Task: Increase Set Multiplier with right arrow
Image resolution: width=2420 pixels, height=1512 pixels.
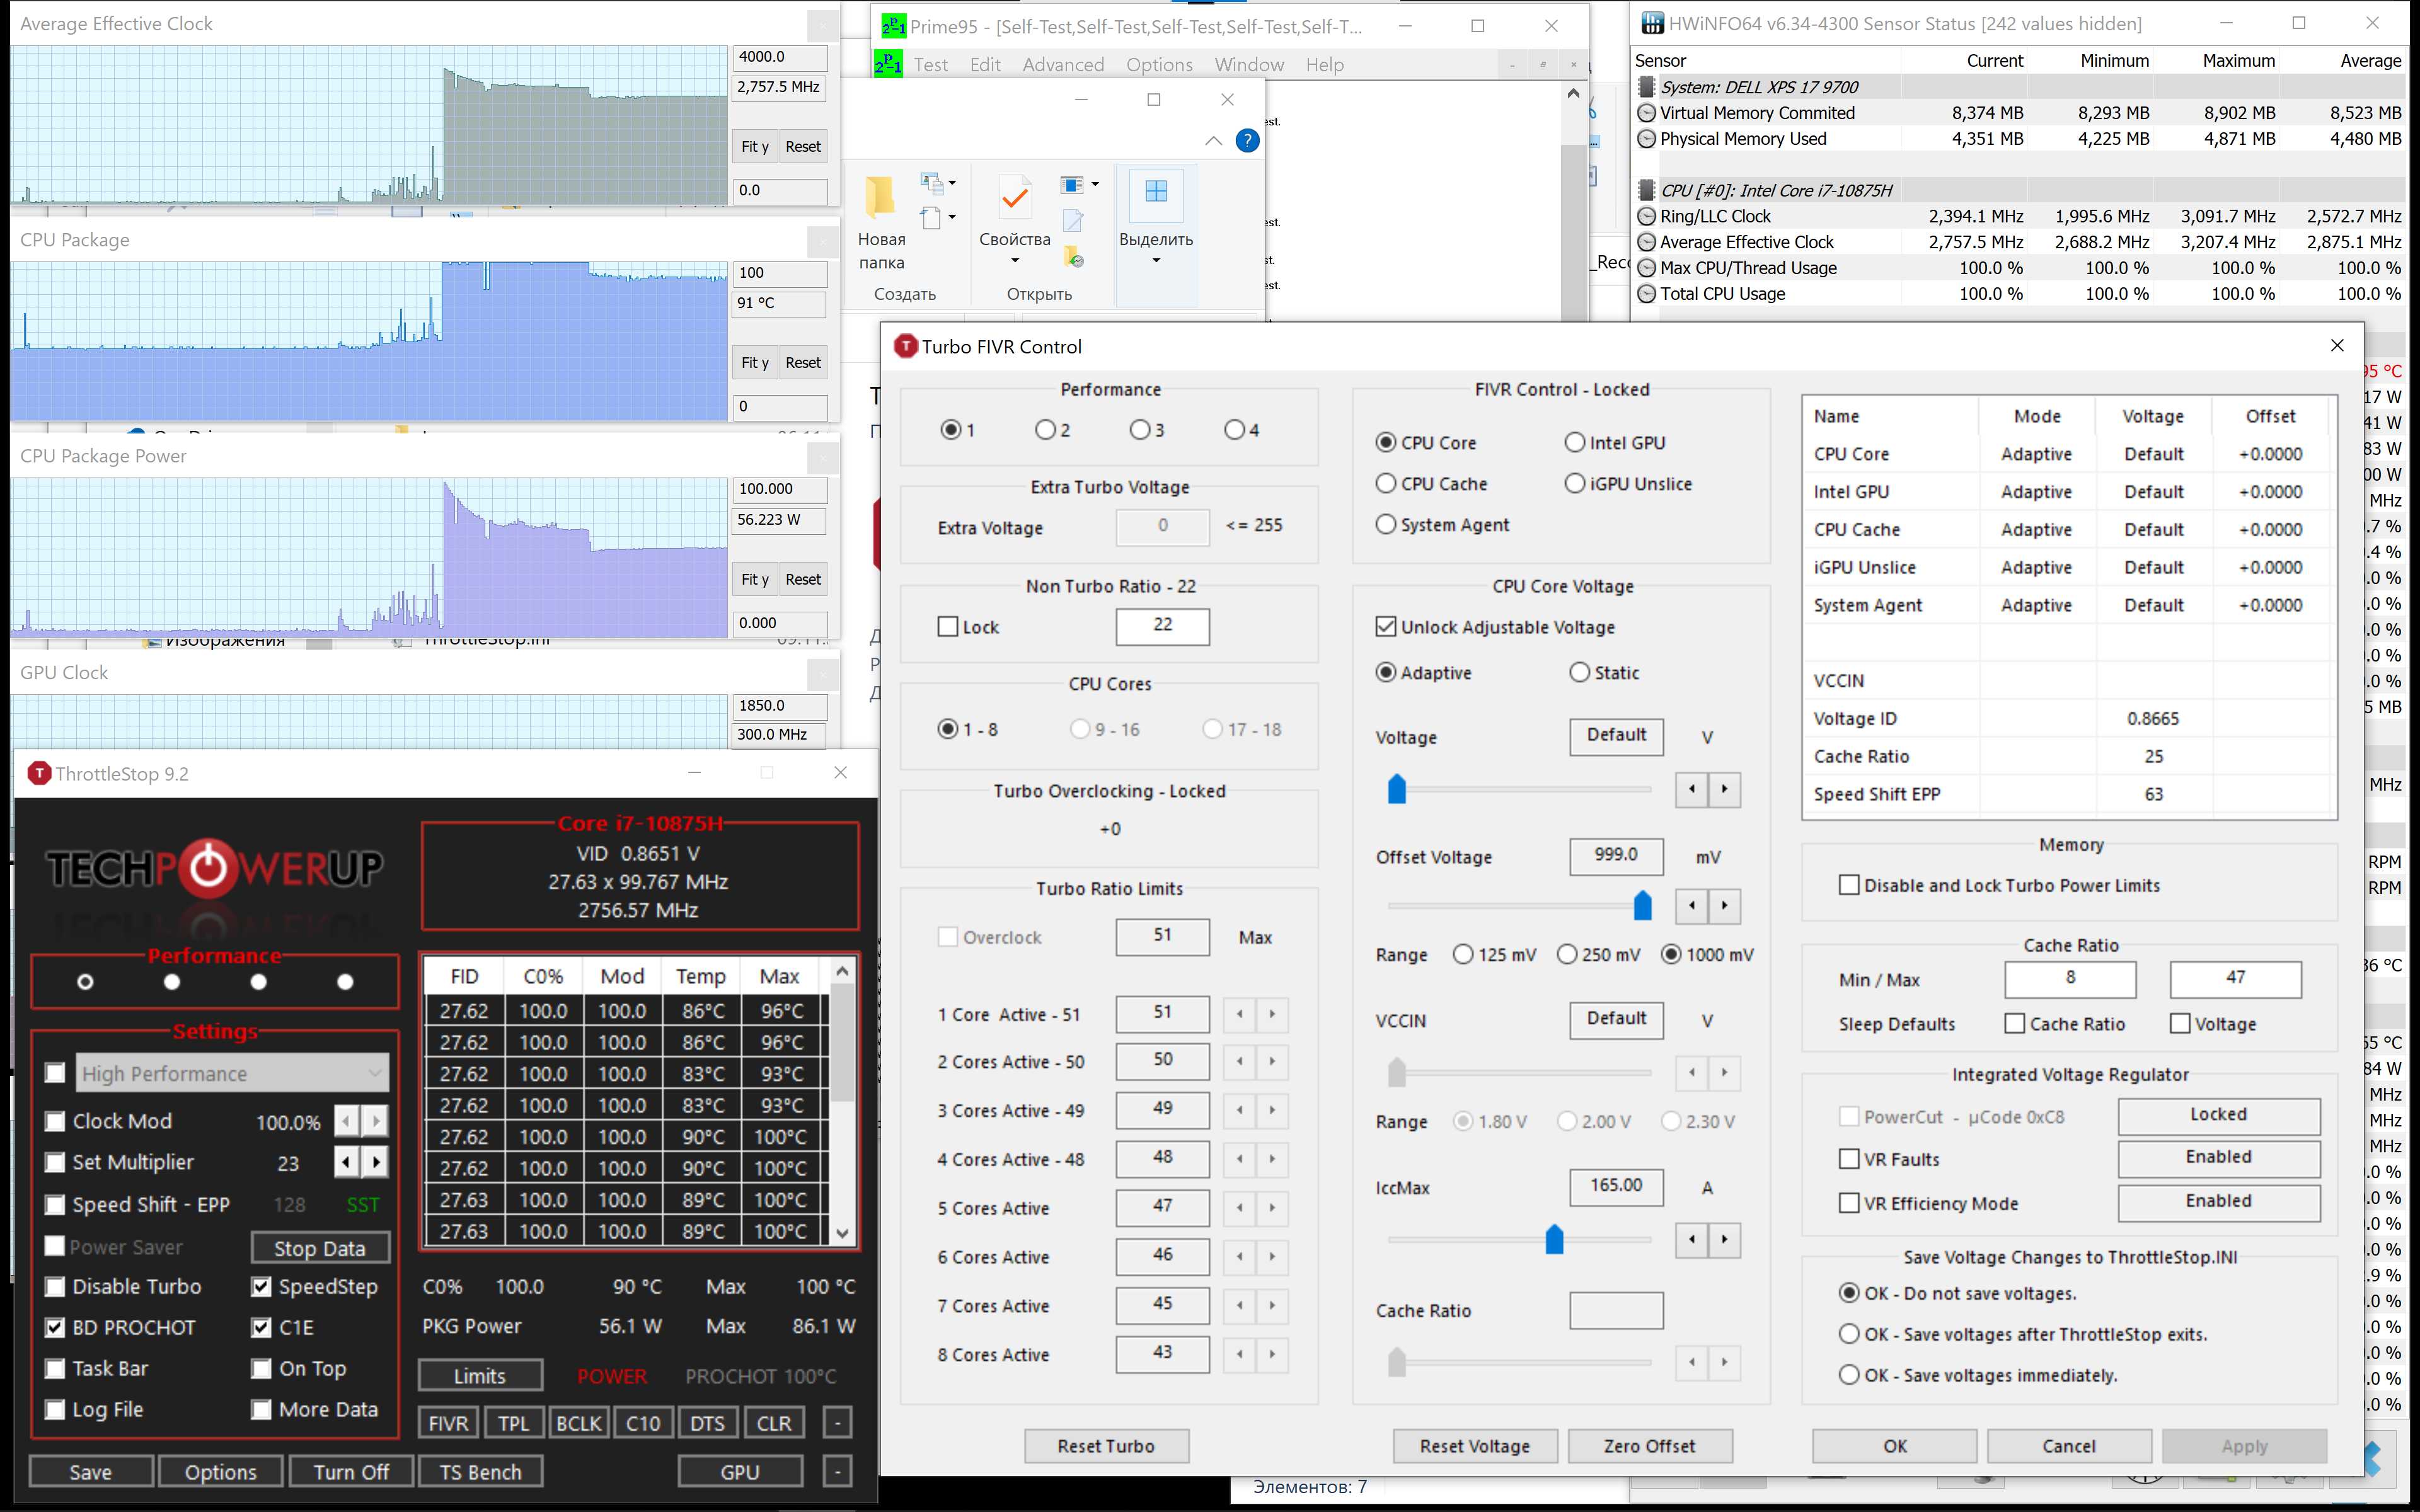Action: pyautogui.click(x=376, y=1162)
